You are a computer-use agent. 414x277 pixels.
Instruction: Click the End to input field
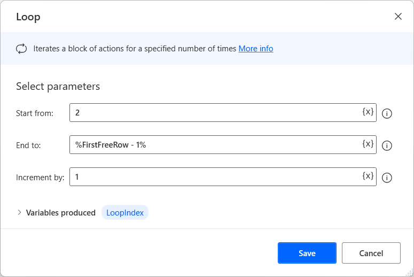tap(214, 145)
